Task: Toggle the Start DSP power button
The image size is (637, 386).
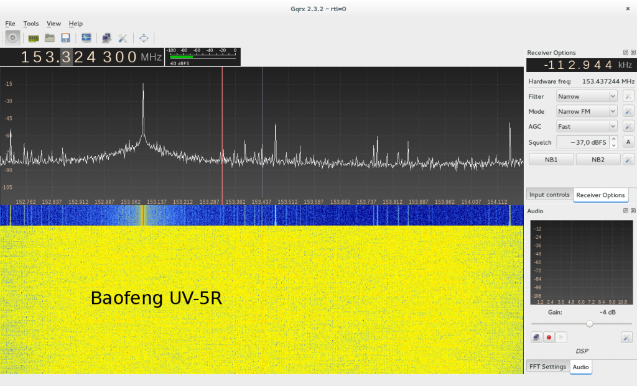Action: 12,38
